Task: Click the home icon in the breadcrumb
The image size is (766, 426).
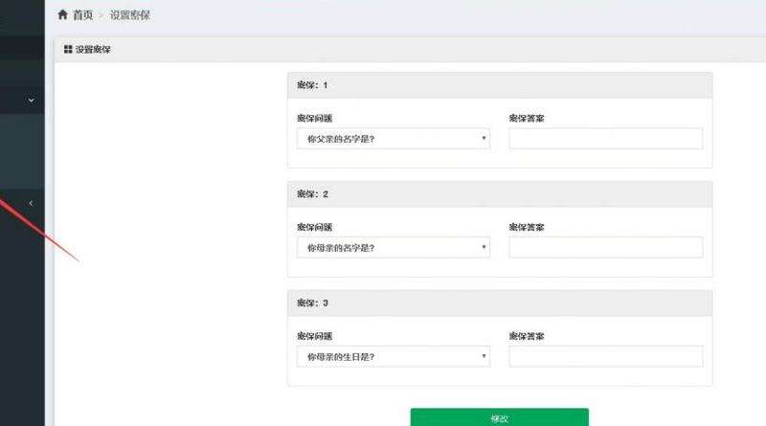Action: [63, 15]
